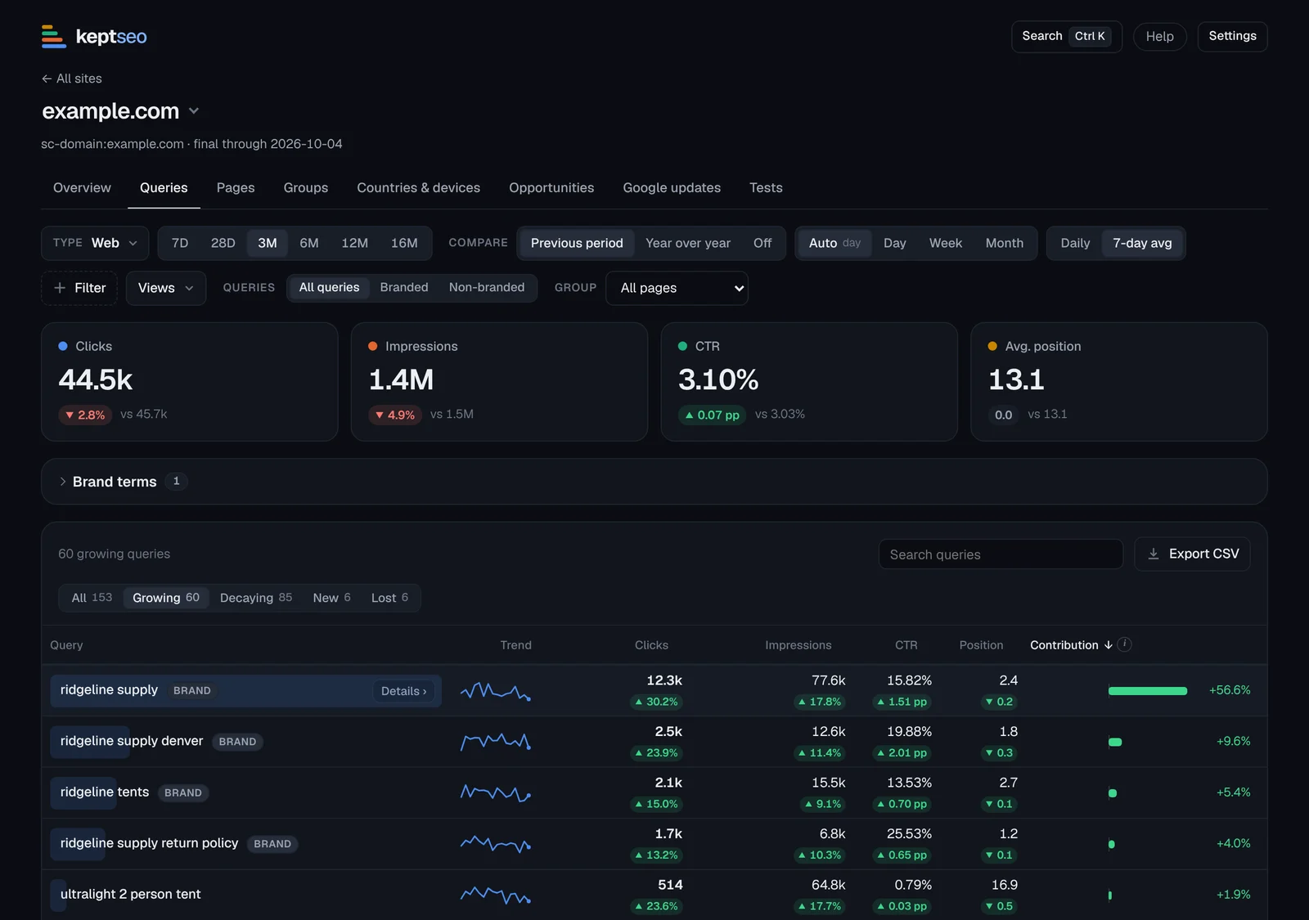Show Decaying 85 queries
1309x920 pixels.
point(256,598)
